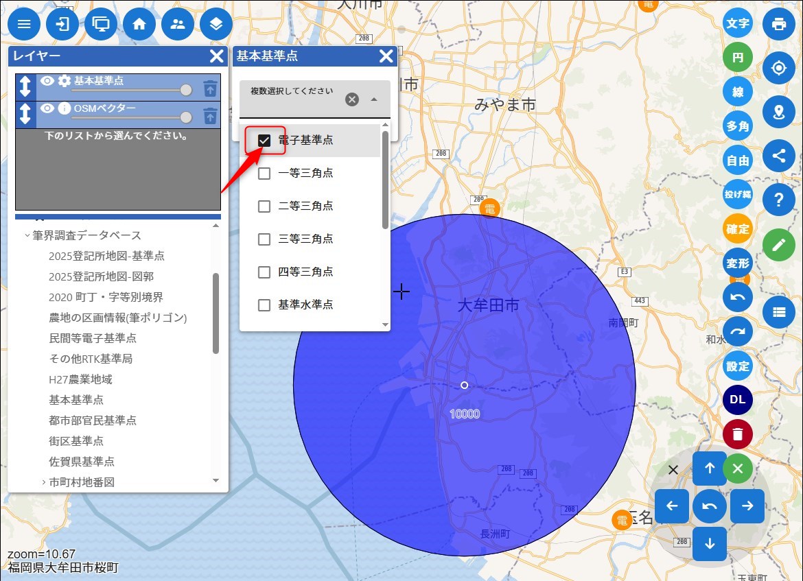Open settings gear for 基本基準点 layer
Viewport: 803px width, 581px height.
click(64, 81)
